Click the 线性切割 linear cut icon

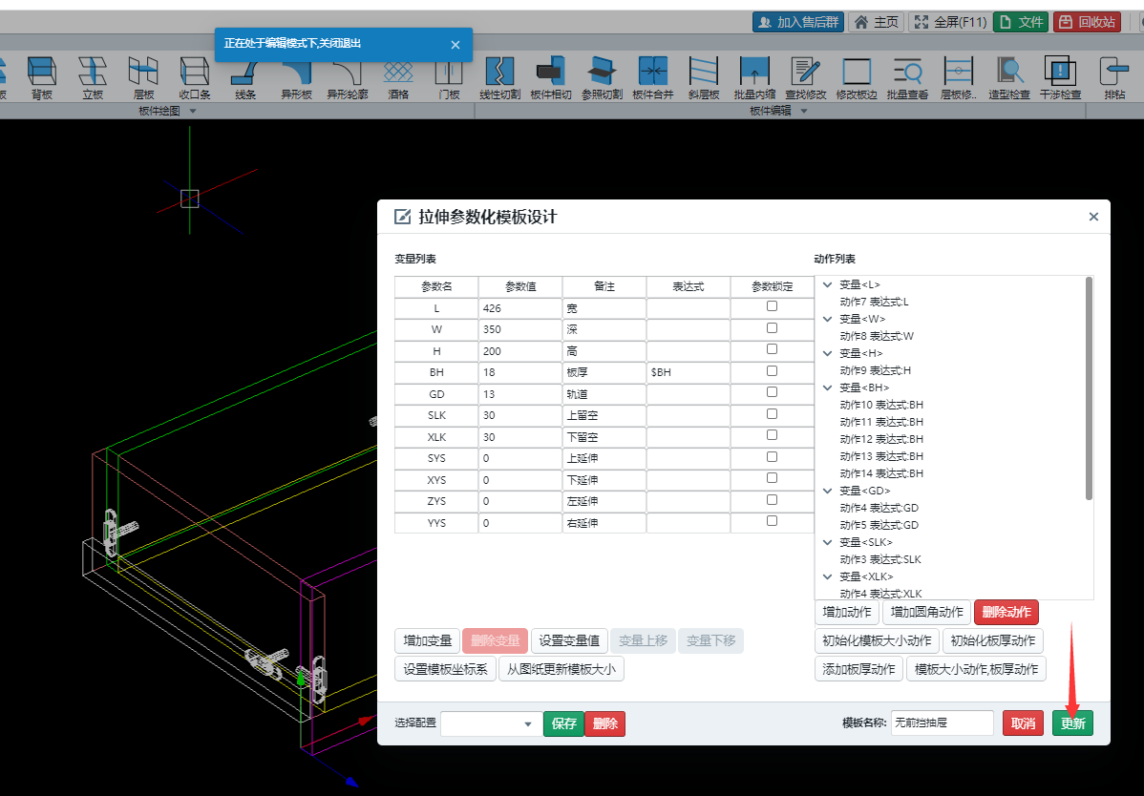click(x=499, y=76)
